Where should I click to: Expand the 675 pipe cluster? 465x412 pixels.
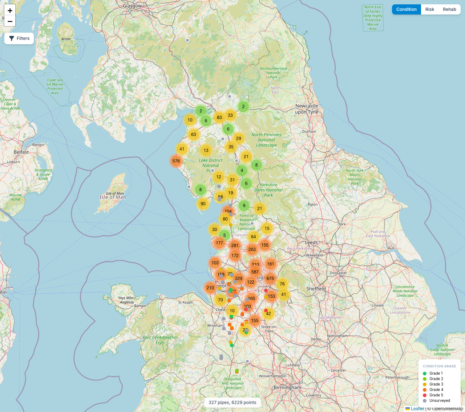[270, 279]
